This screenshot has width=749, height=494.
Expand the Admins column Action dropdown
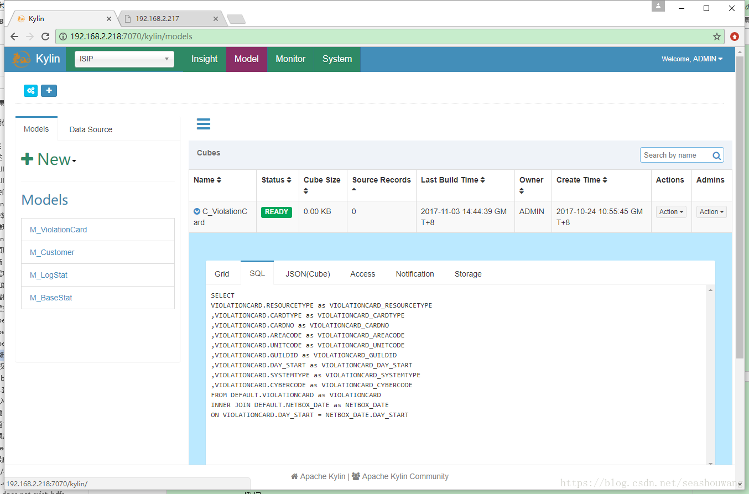click(x=711, y=212)
